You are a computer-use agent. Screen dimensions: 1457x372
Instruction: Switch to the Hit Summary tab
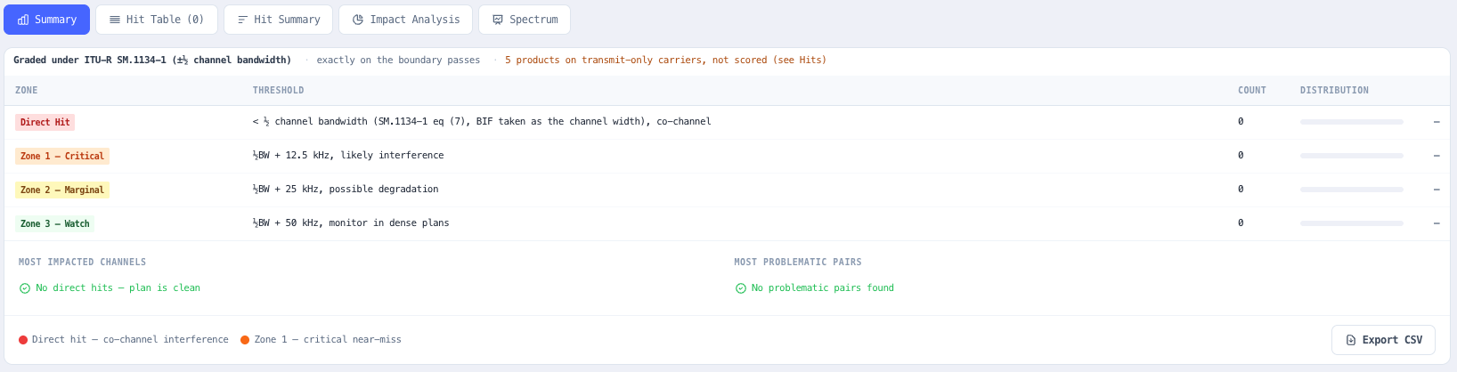click(278, 20)
